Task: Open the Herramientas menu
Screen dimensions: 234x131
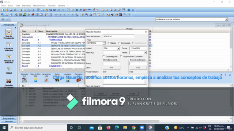Action: point(39,6)
